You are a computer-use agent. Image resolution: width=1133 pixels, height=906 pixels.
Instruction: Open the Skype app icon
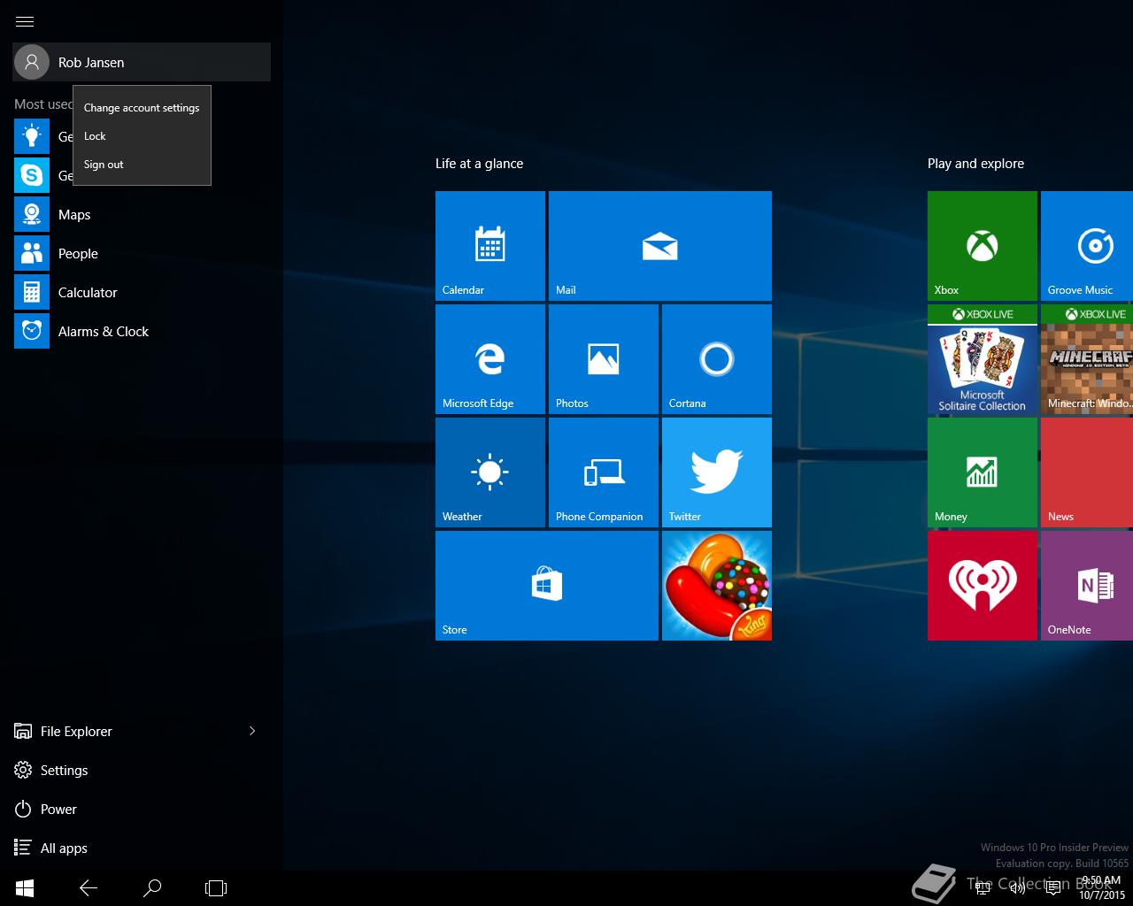pos(32,175)
